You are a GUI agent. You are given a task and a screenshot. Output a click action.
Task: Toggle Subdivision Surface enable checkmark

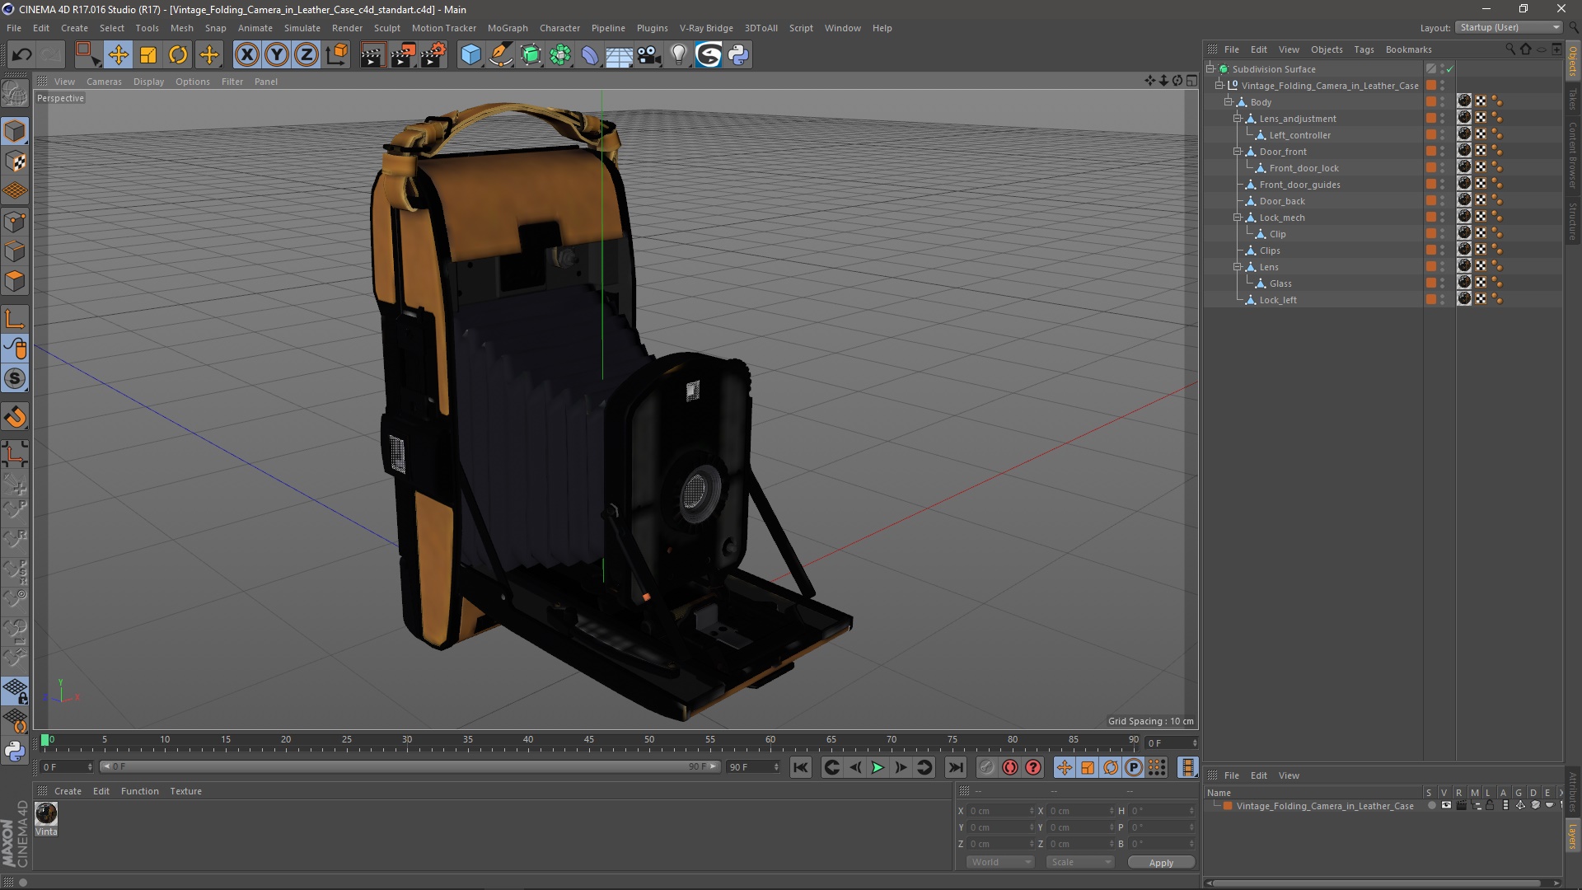click(x=1449, y=69)
